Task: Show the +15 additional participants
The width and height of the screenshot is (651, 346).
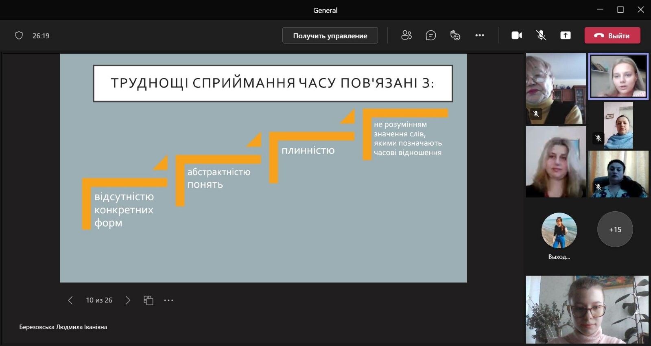Action: [x=615, y=229]
